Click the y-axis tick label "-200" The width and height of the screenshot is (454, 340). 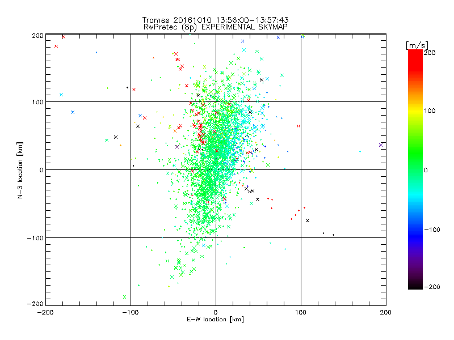35,304
